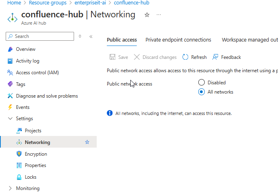This screenshot has width=278, height=192.
Task: Click the magnifier icon in the search box
Action: 11,36
